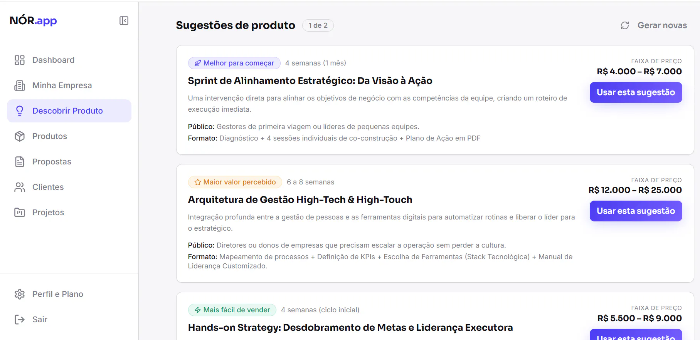This screenshot has height=340, width=700.
Task: Click the 6 a 8 semanas duration
Action: pyautogui.click(x=311, y=182)
